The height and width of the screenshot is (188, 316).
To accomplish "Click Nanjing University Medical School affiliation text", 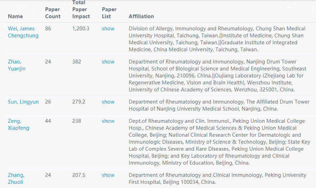I will (x=219, y=105).
